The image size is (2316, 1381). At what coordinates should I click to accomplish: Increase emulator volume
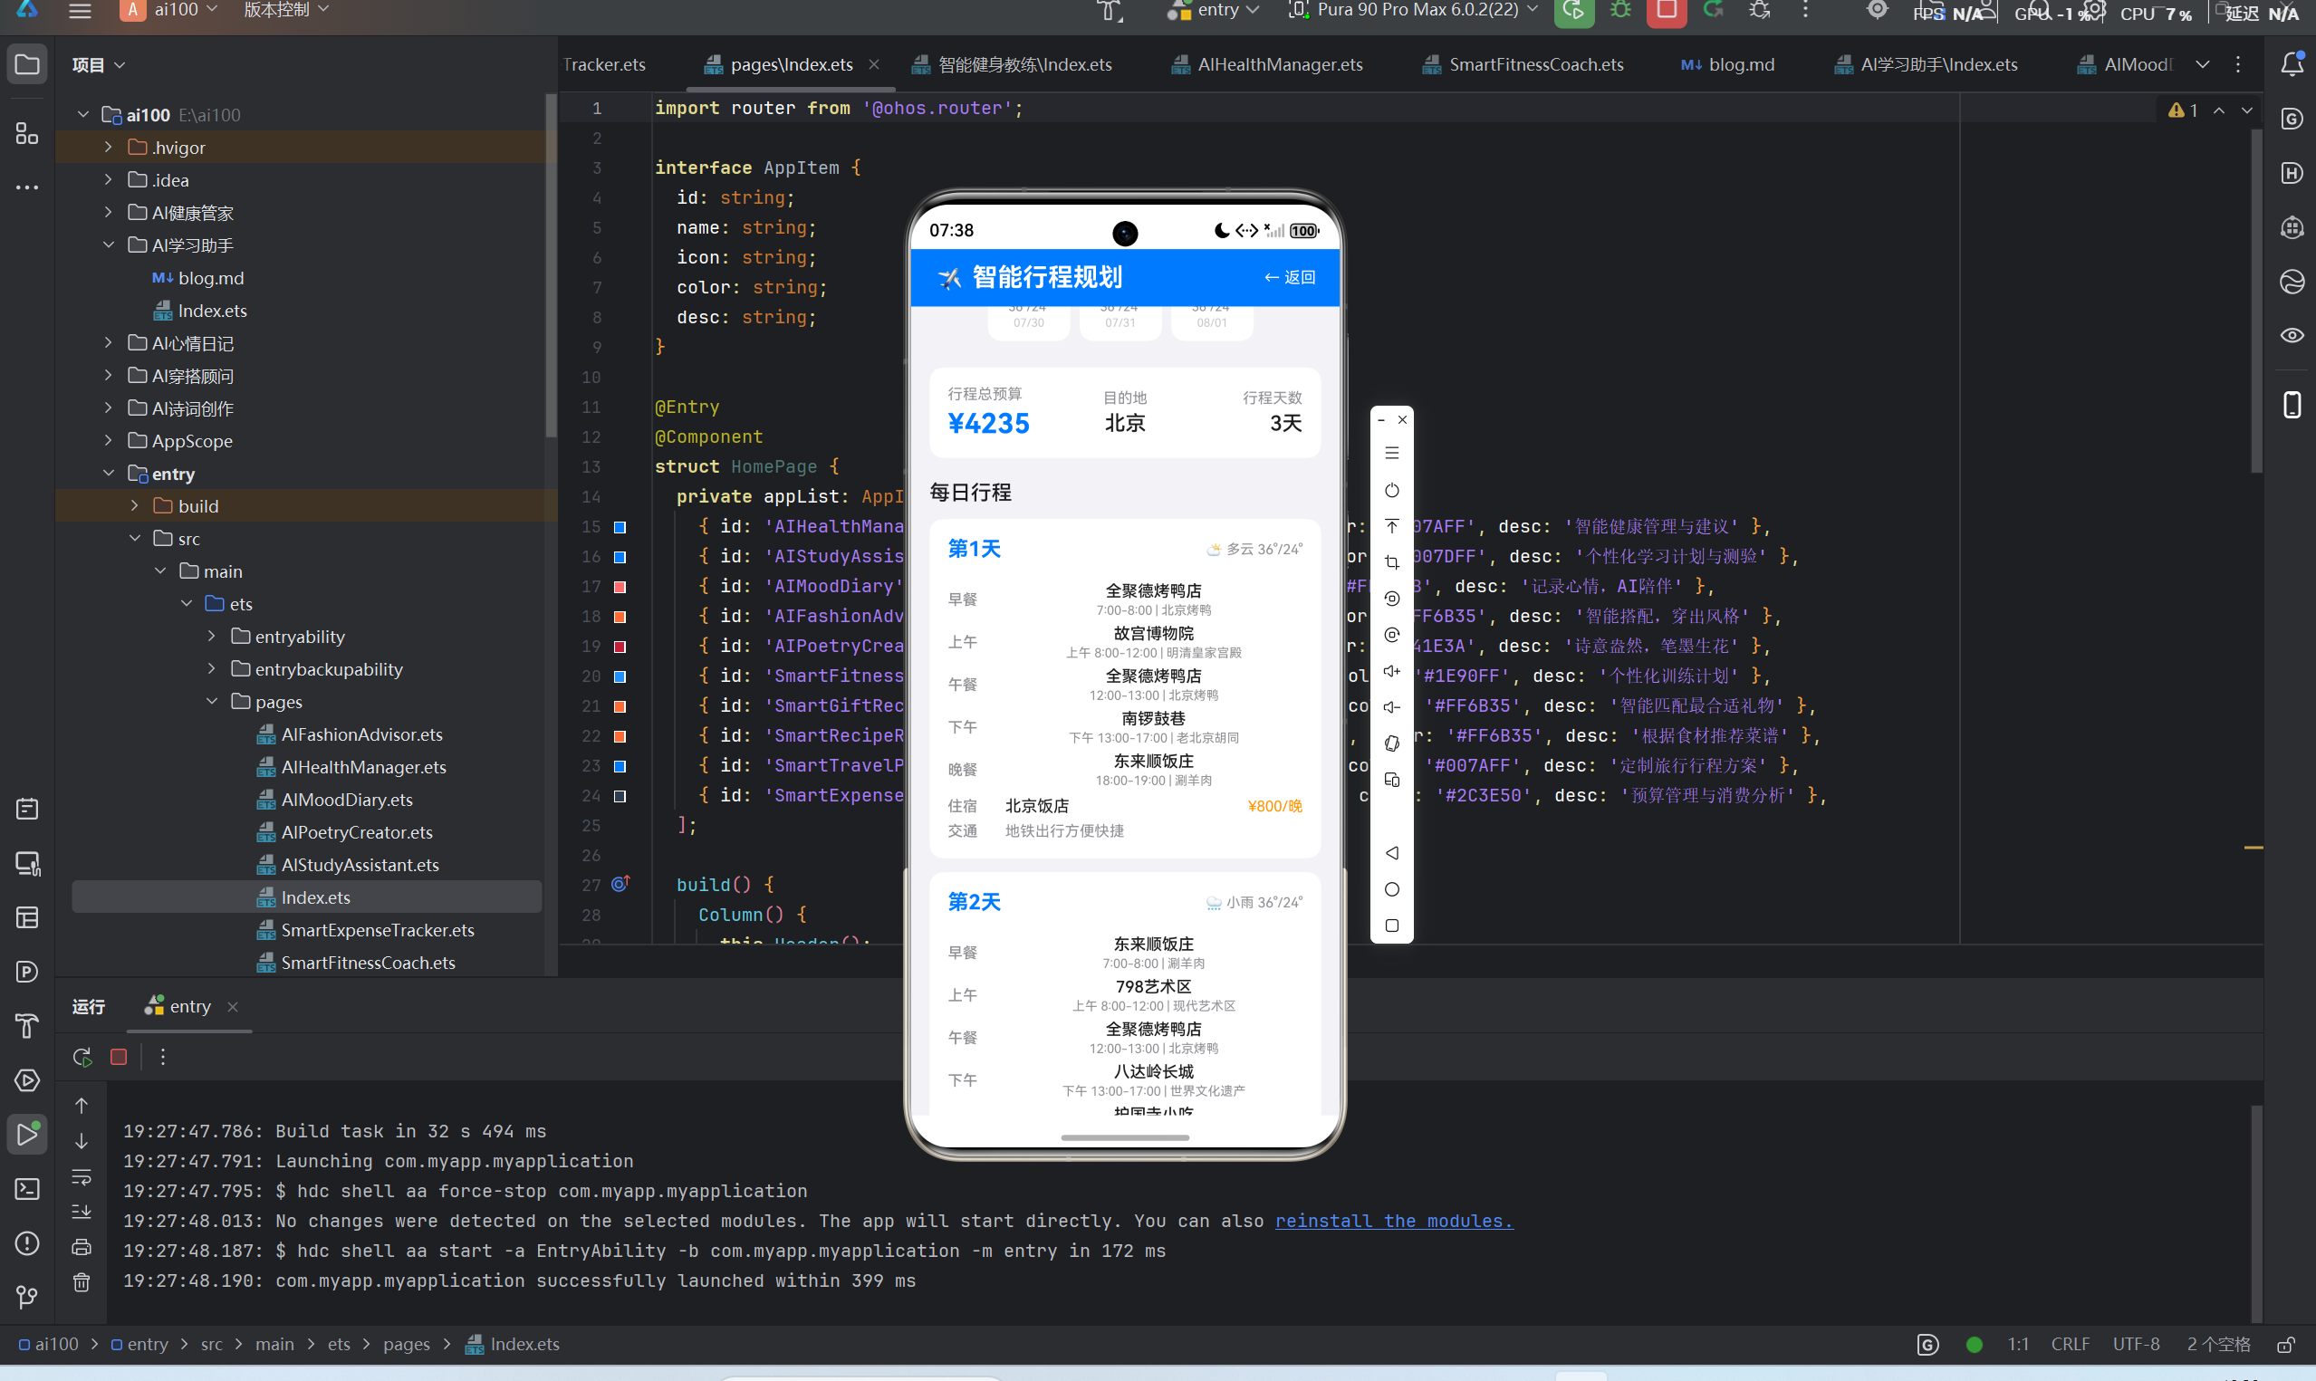point(1391,672)
